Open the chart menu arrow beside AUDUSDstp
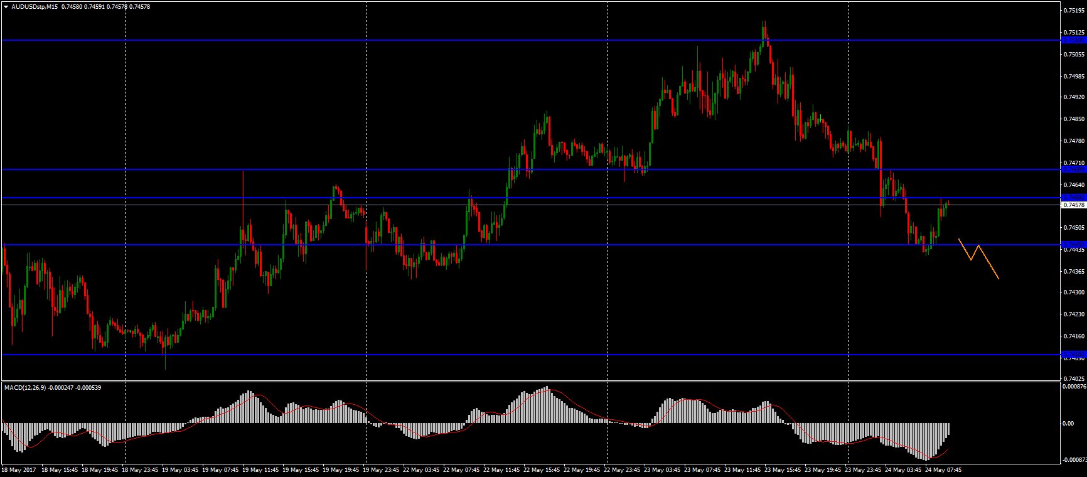The height and width of the screenshot is (477, 1087). (6, 6)
